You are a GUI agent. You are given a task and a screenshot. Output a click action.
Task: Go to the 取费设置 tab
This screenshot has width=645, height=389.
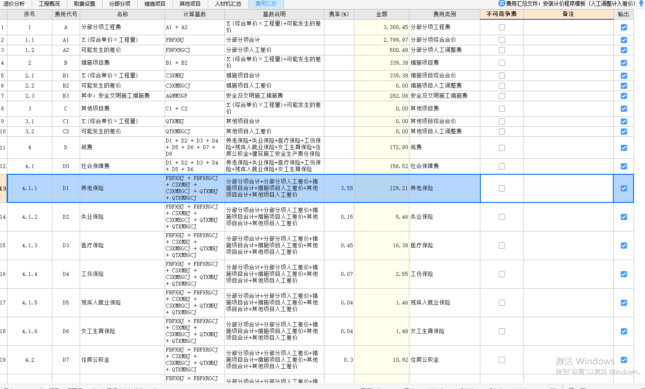85,4
